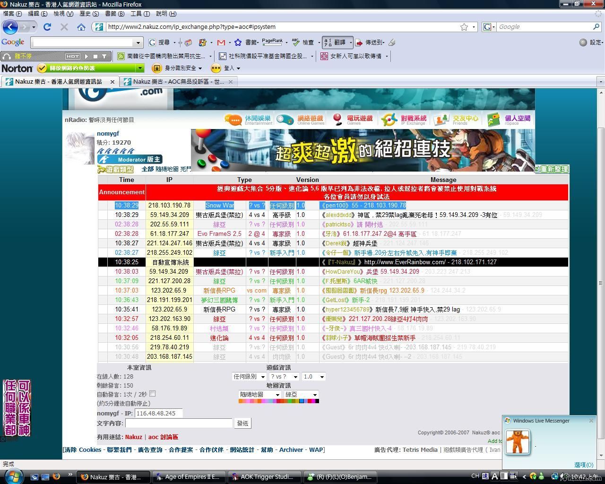
Task: Click the URL address bar
Action: pyautogui.click(x=281, y=27)
